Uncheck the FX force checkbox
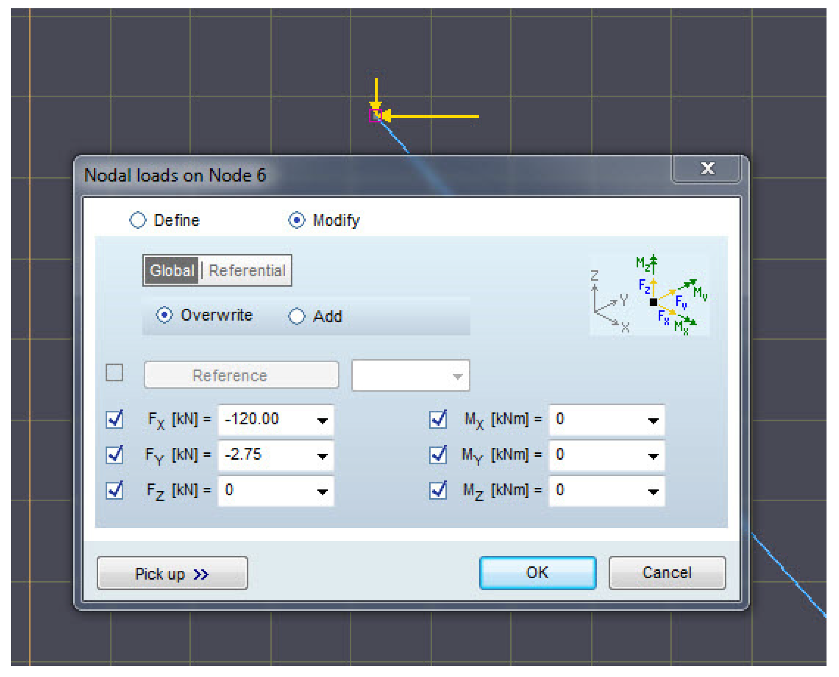This screenshot has height=677, width=839. [x=115, y=420]
